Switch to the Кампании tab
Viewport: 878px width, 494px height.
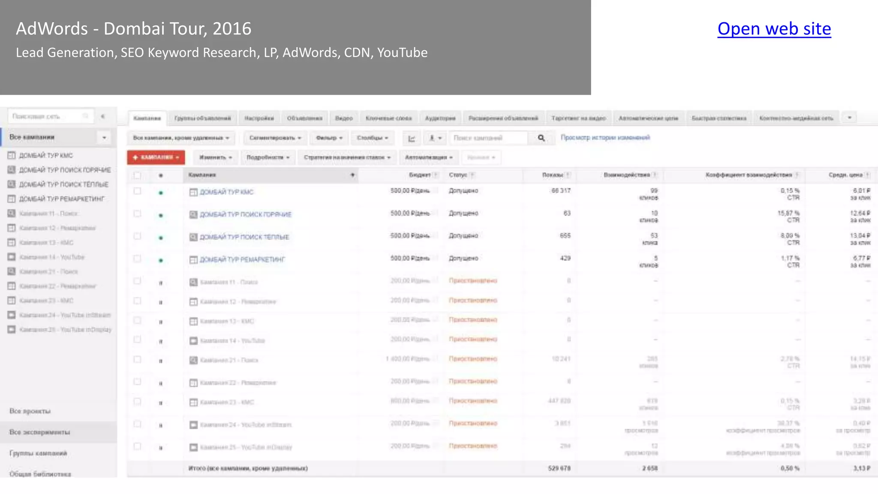pyautogui.click(x=147, y=118)
